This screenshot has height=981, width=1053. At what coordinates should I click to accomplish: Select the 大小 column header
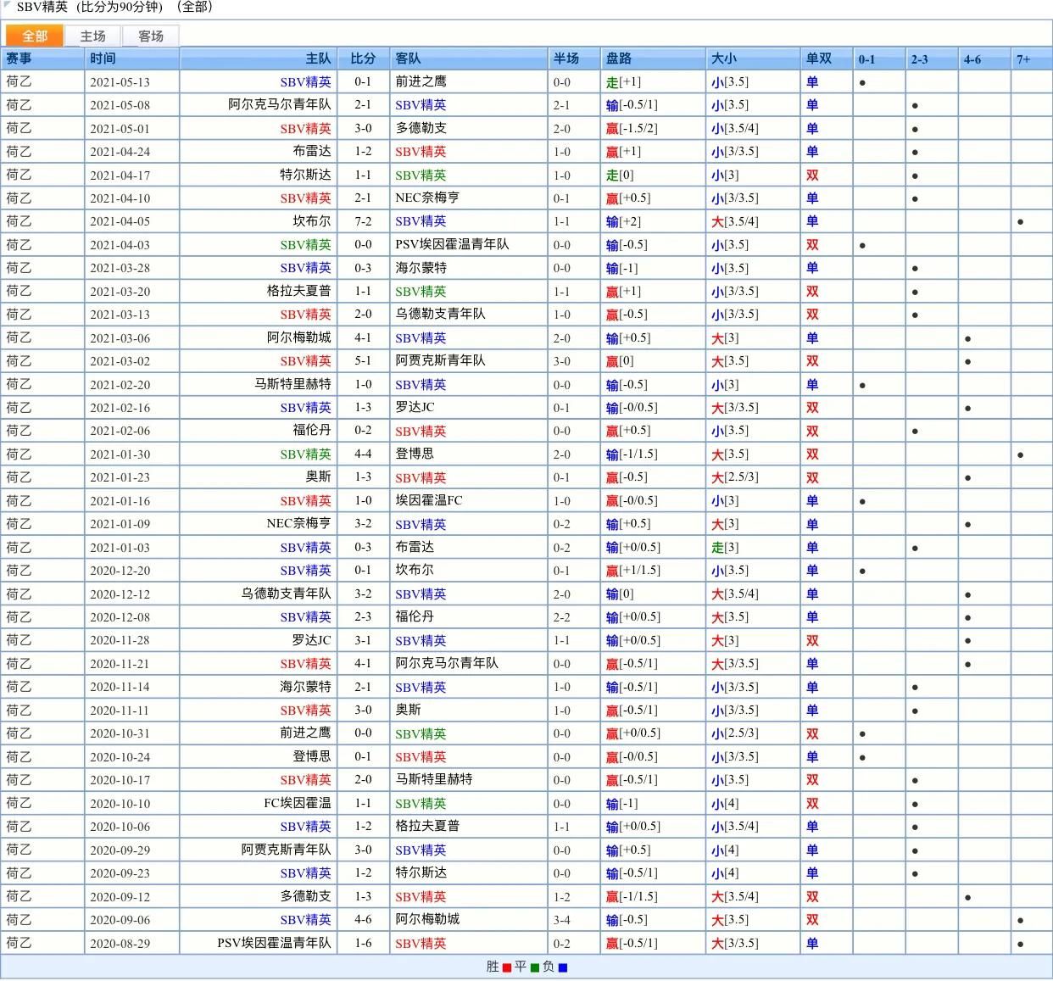click(723, 59)
